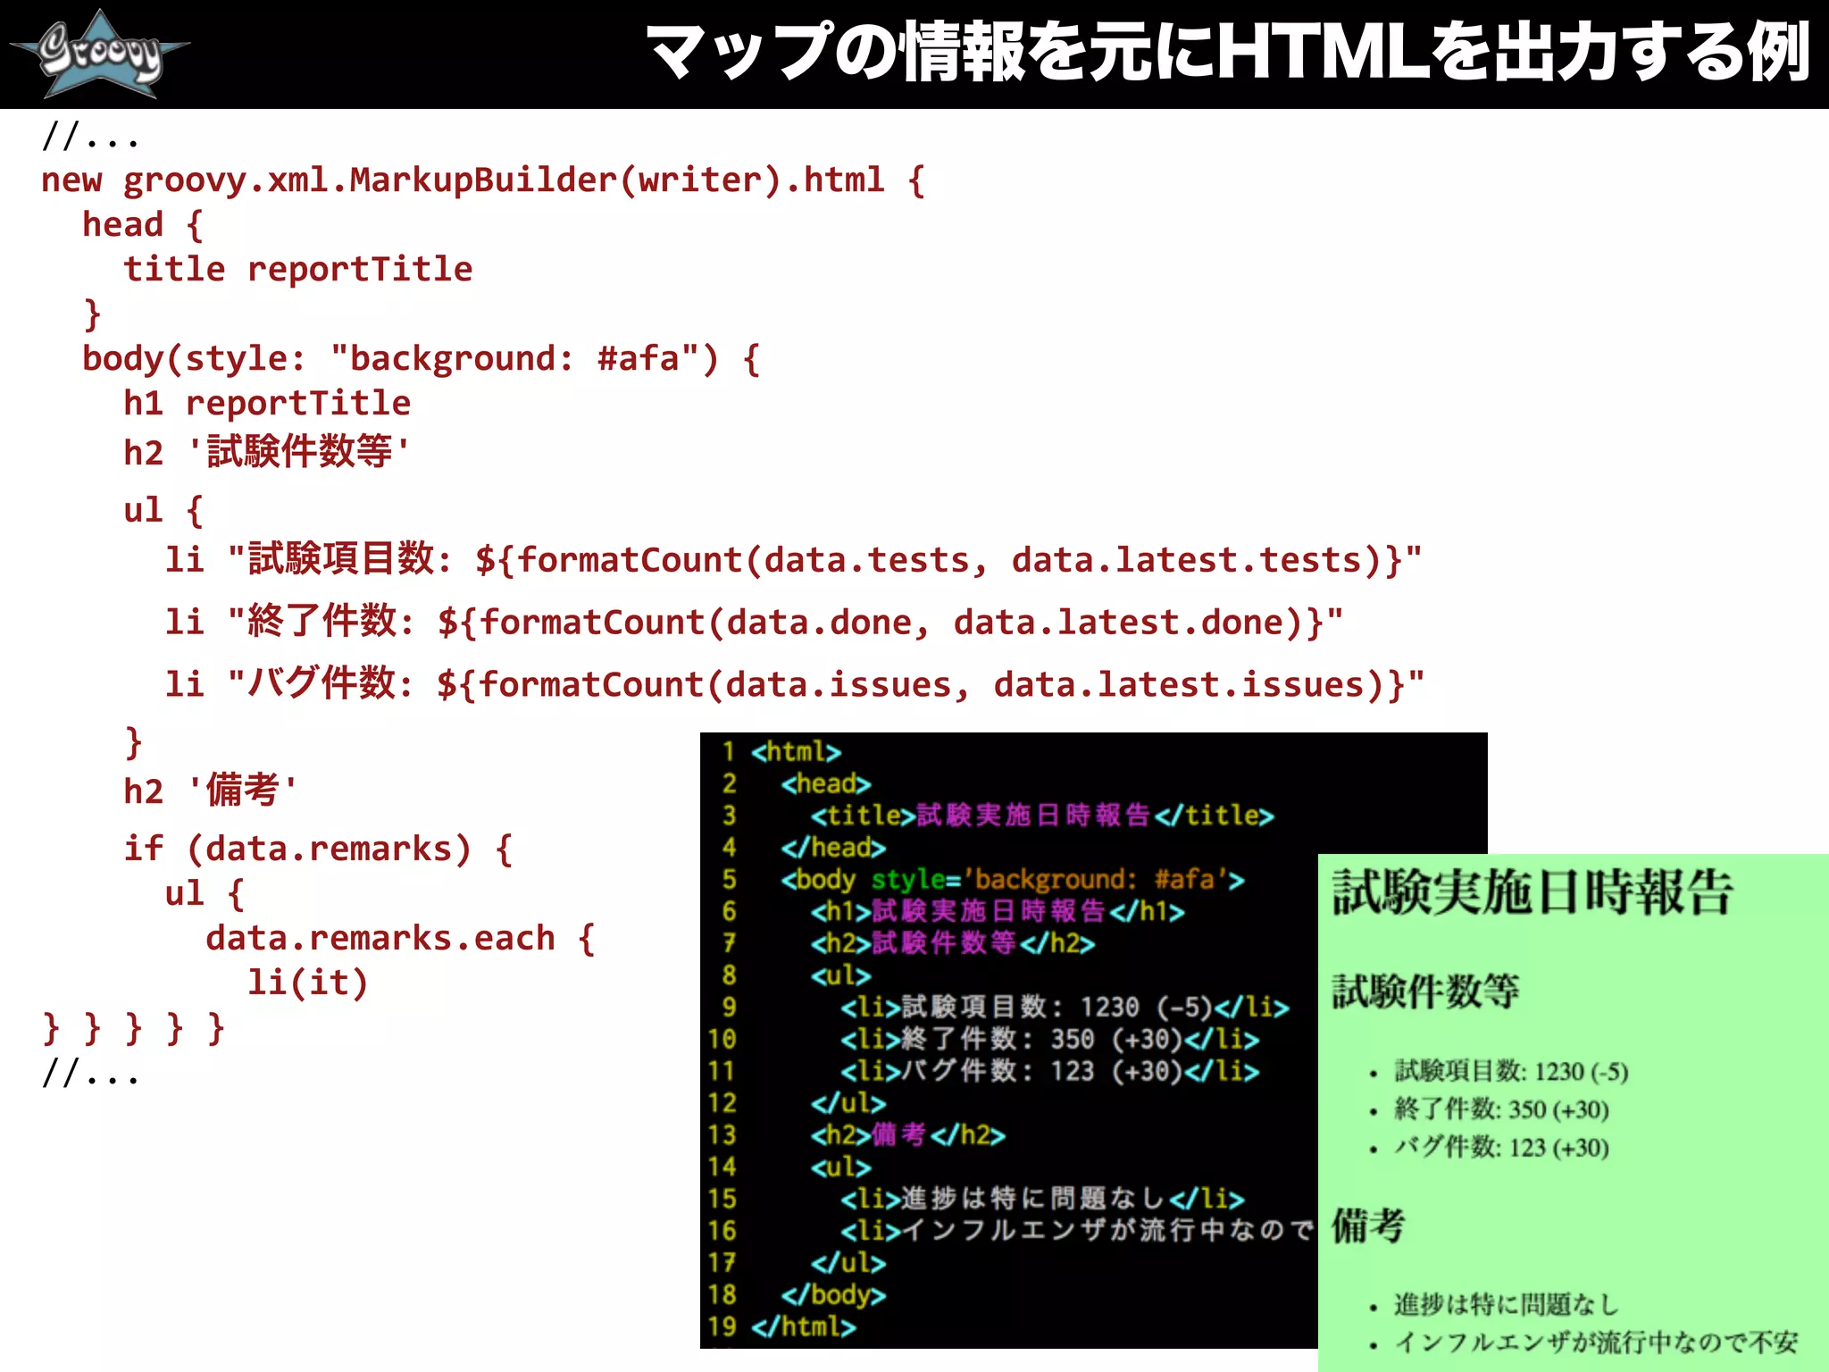Click the slide title 'マップの情報を元にHTMLを出力する例'
The height and width of the screenshot is (1372, 1829).
pyautogui.click(x=1229, y=53)
